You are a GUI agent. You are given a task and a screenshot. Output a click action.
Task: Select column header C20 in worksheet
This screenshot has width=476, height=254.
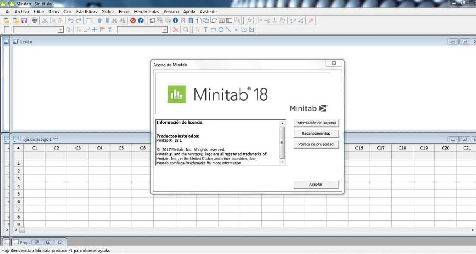(x=445, y=148)
